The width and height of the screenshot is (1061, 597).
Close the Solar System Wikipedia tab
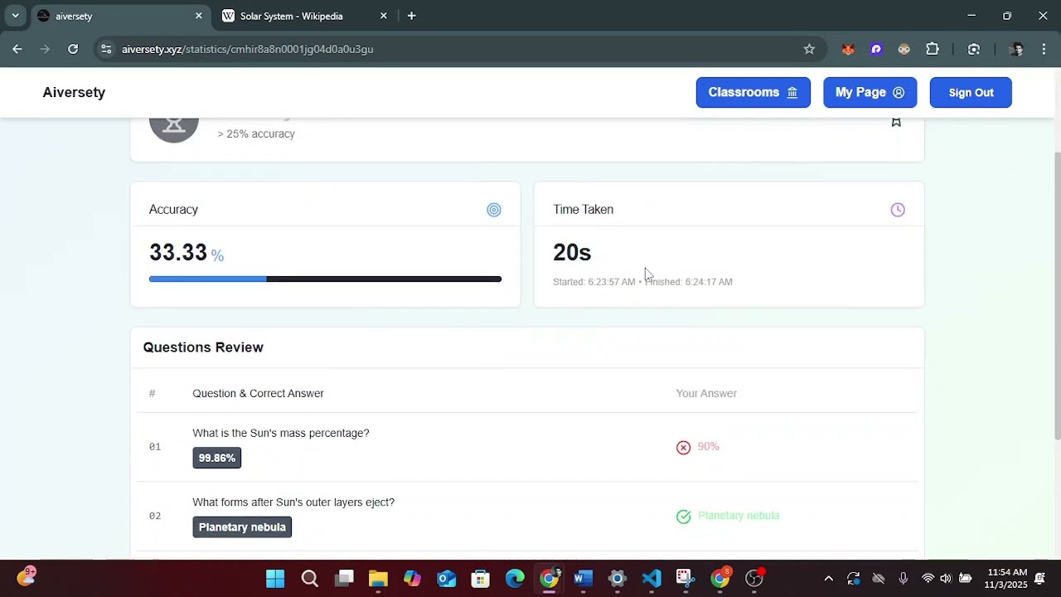383,16
